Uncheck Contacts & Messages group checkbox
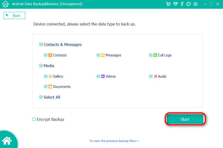This screenshot has height=148, width=223. click(x=41, y=44)
